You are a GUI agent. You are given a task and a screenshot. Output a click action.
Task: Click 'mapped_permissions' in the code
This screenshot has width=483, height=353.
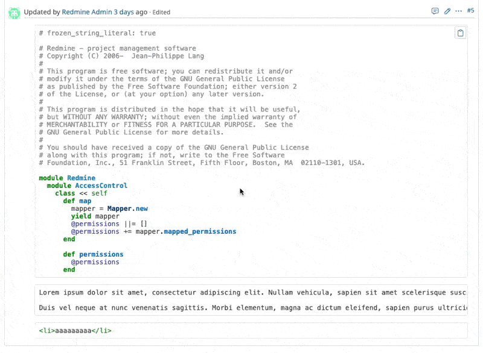[x=200, y=231]
